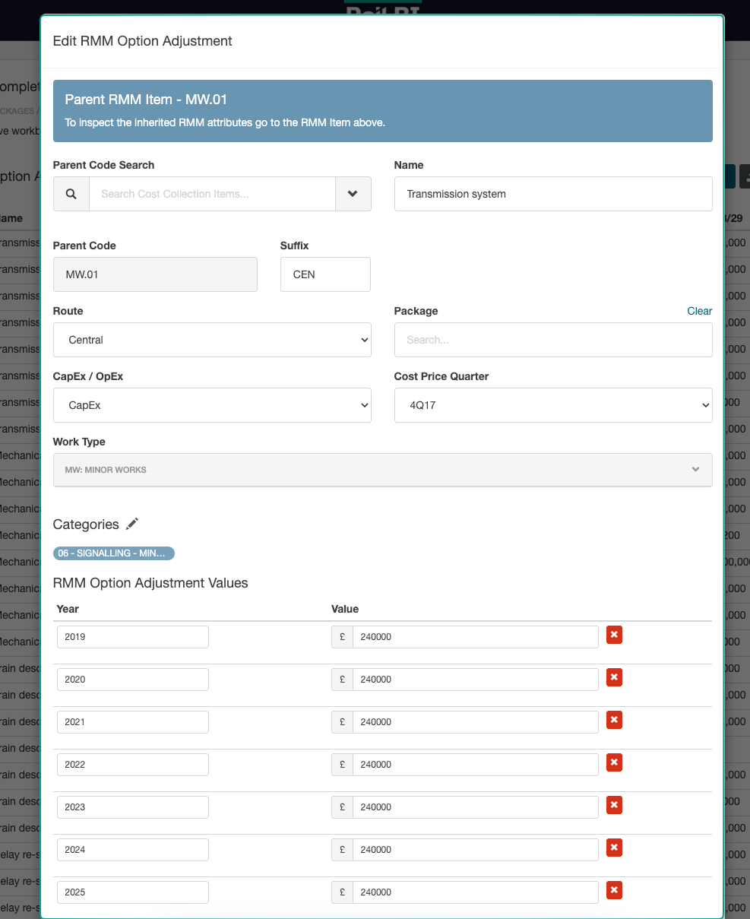Click the Name field containing Transmission system
750x919 pixels.
[x=552, y=194]
